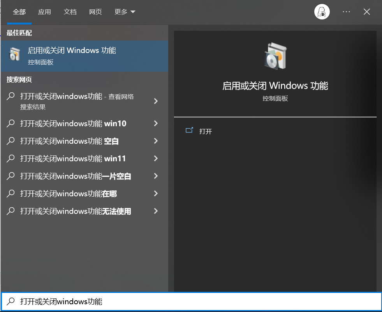The image size is (382, 312).
Task: Expand arrow for 查看网络搜索结果 suggestion
Action: coord(156,101)
